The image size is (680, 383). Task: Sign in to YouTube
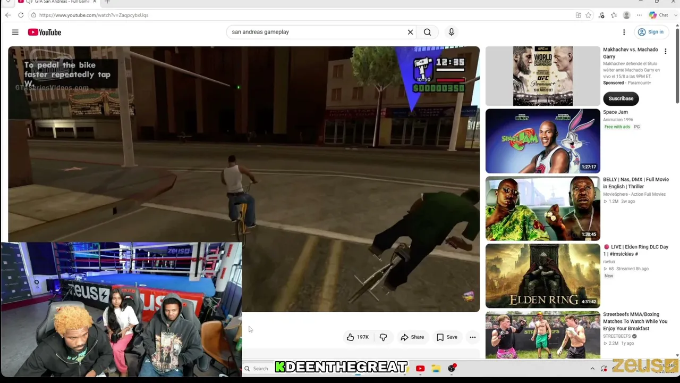coord(650,32)
